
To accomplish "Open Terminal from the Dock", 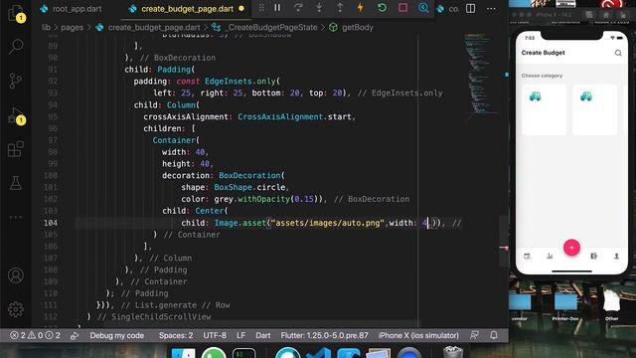I will pyautogui.click(x=243, y=353).
